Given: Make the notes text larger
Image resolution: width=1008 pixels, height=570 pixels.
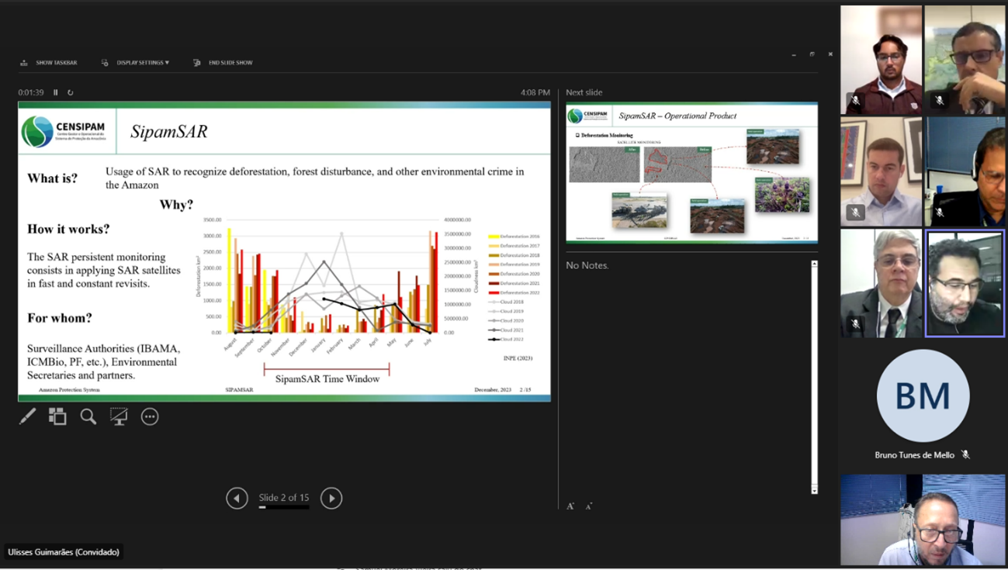Looking at the screenshot, I should click(570, 506).
